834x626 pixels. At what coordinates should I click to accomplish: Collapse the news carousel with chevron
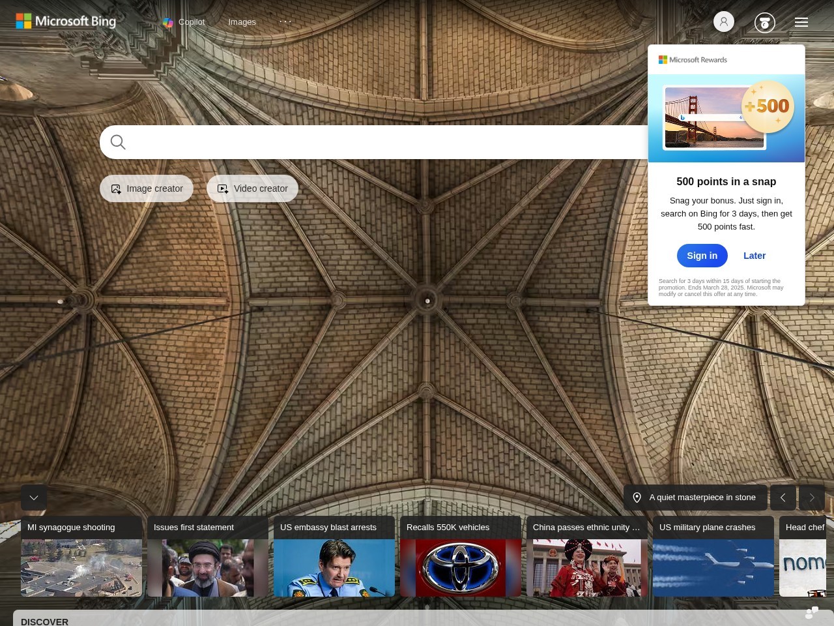tap(34, 498)
